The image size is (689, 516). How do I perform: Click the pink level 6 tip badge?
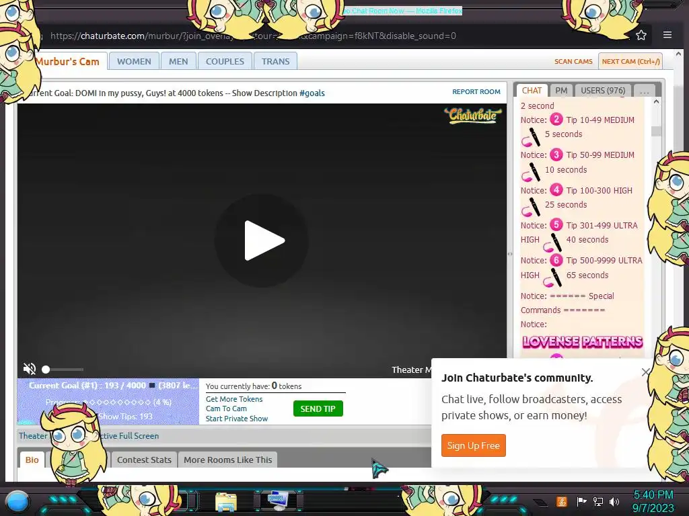556,260
